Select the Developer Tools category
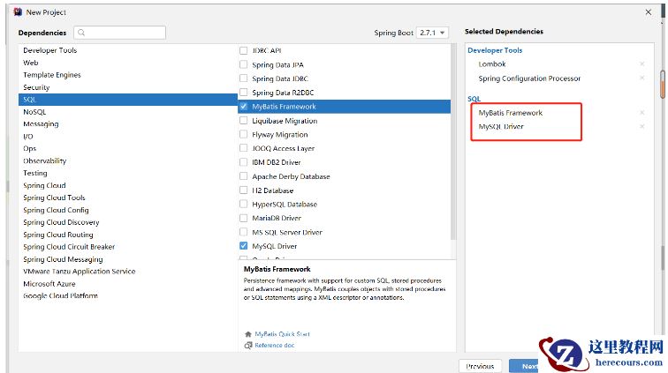The height and width of the screenshot is (373, 668). (x=49, y=50)
